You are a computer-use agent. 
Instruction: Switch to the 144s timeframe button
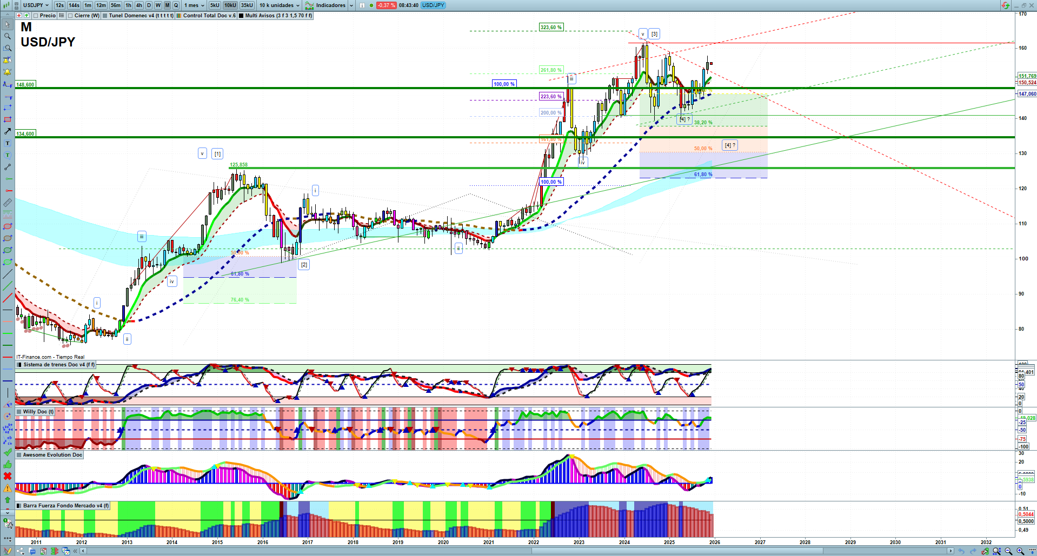(74, 5)
